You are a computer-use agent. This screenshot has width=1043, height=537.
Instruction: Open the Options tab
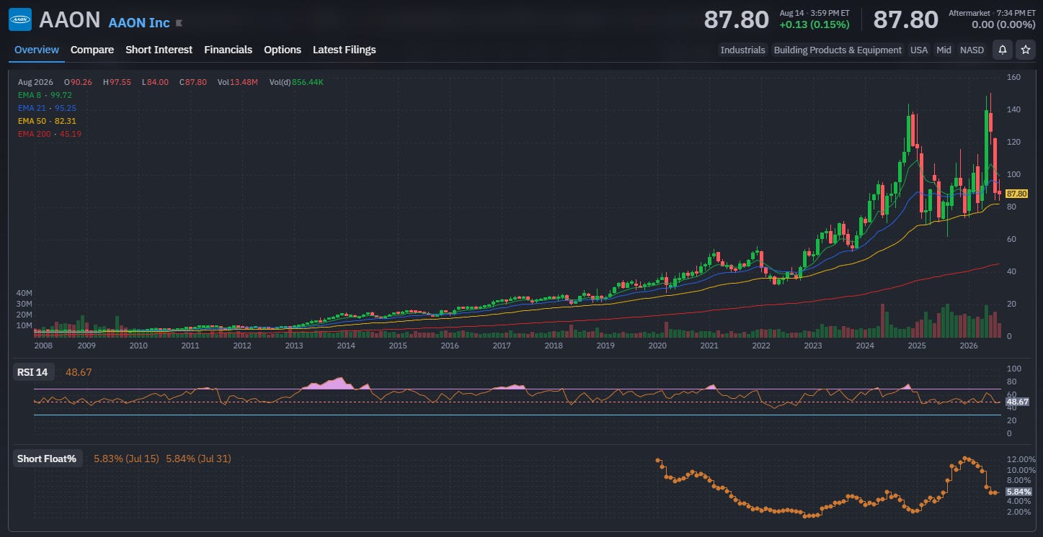click(x=283, y=50)
